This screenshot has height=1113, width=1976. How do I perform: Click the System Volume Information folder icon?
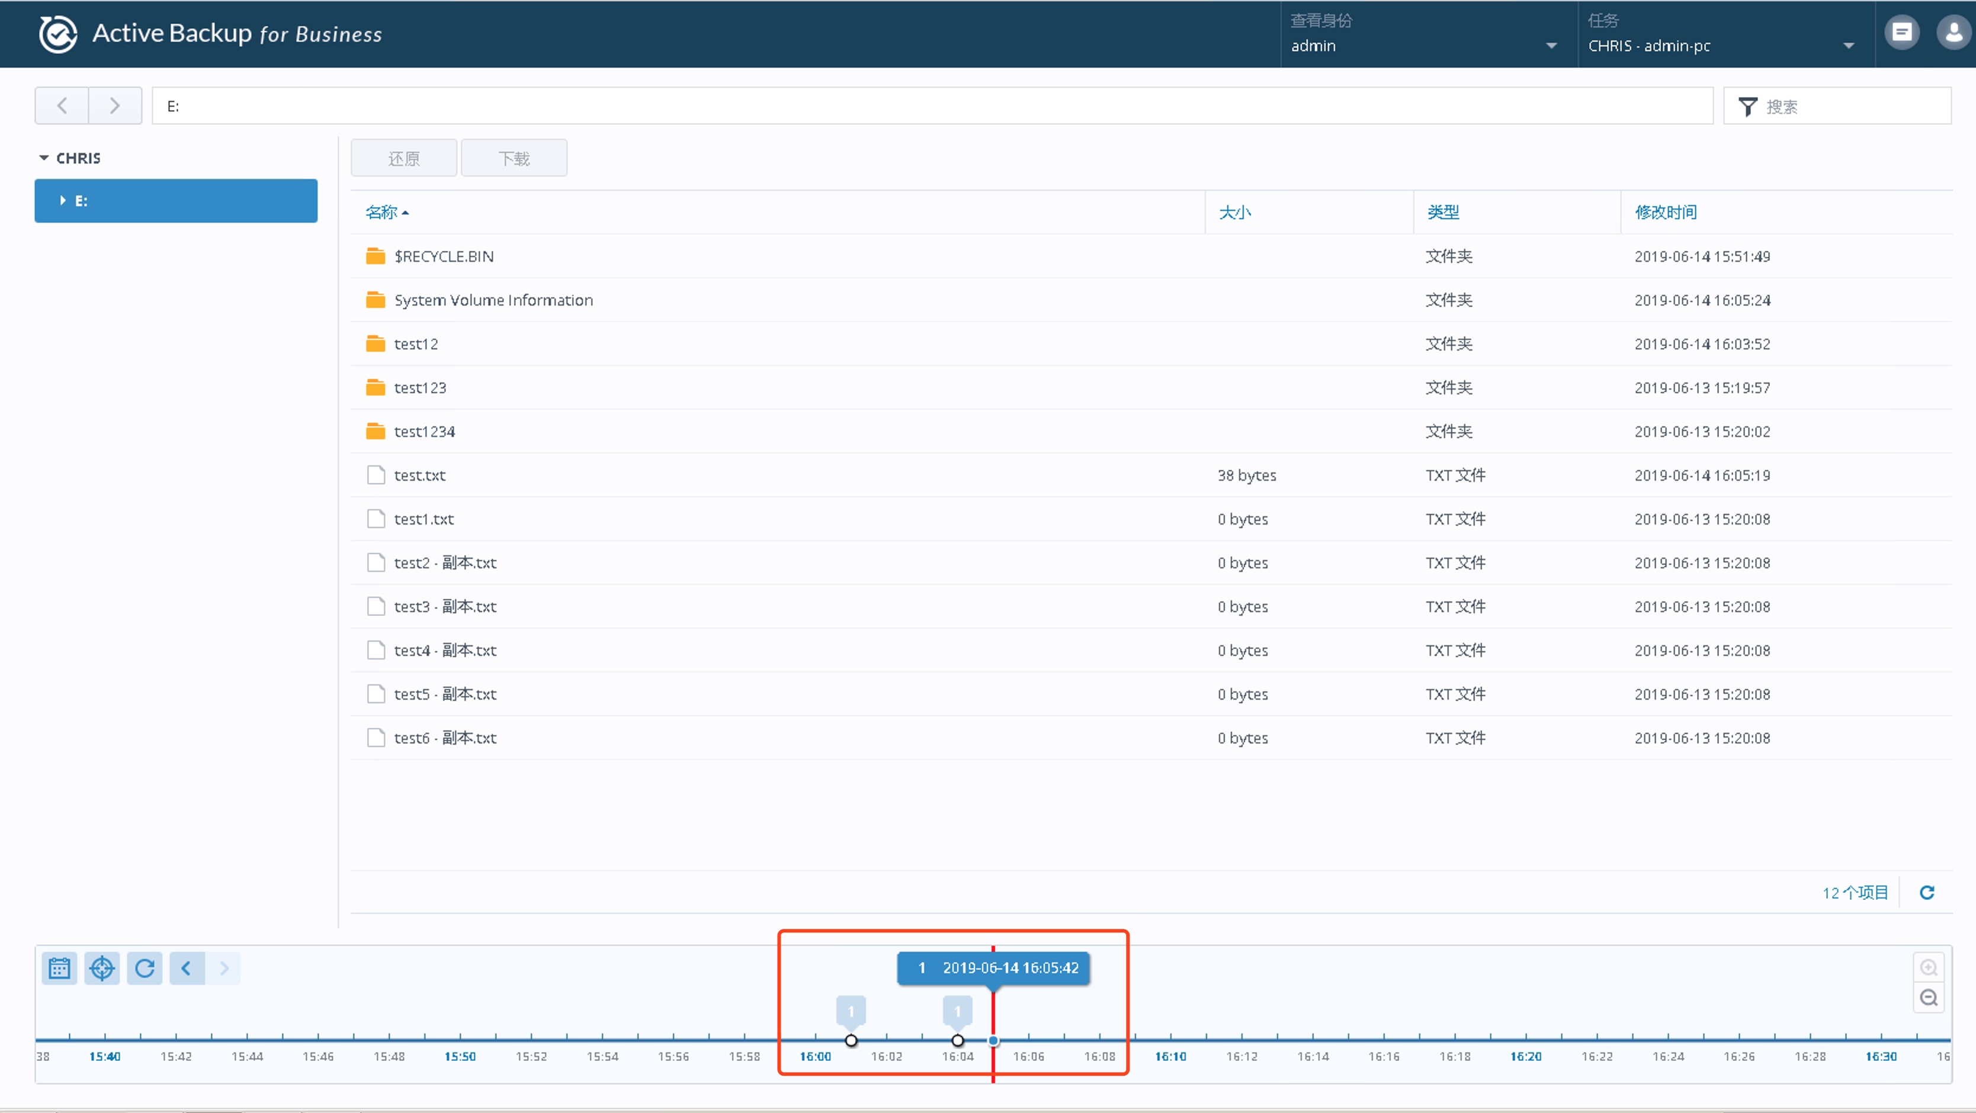(x=375, y=300)
